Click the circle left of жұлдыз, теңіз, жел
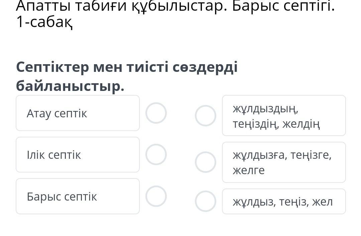This screenshot has width=361, height=236. [x=206, y=201]
